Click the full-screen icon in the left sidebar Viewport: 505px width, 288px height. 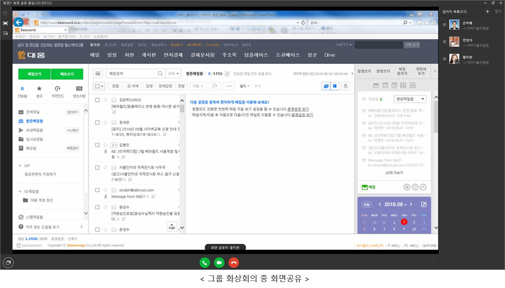pyautogui.click(x=5, y=23)
